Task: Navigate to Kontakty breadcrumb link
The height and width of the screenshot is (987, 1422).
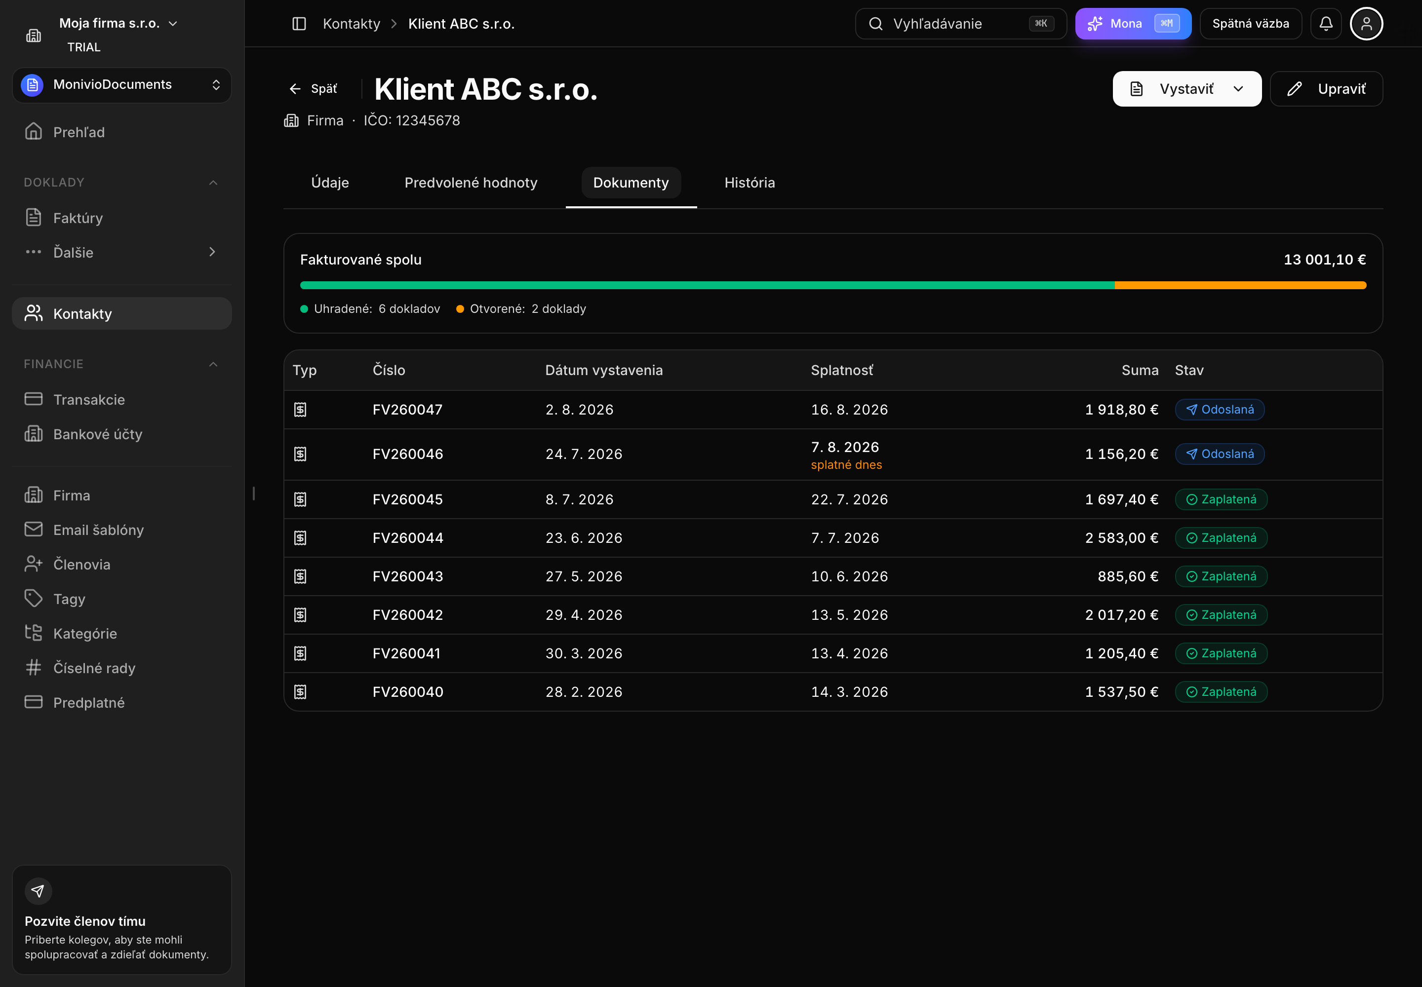Action: point(352,24)
